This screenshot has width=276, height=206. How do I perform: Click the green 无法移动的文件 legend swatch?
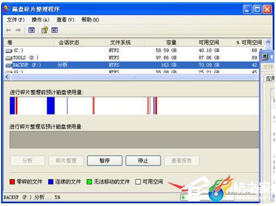point(89,182)
